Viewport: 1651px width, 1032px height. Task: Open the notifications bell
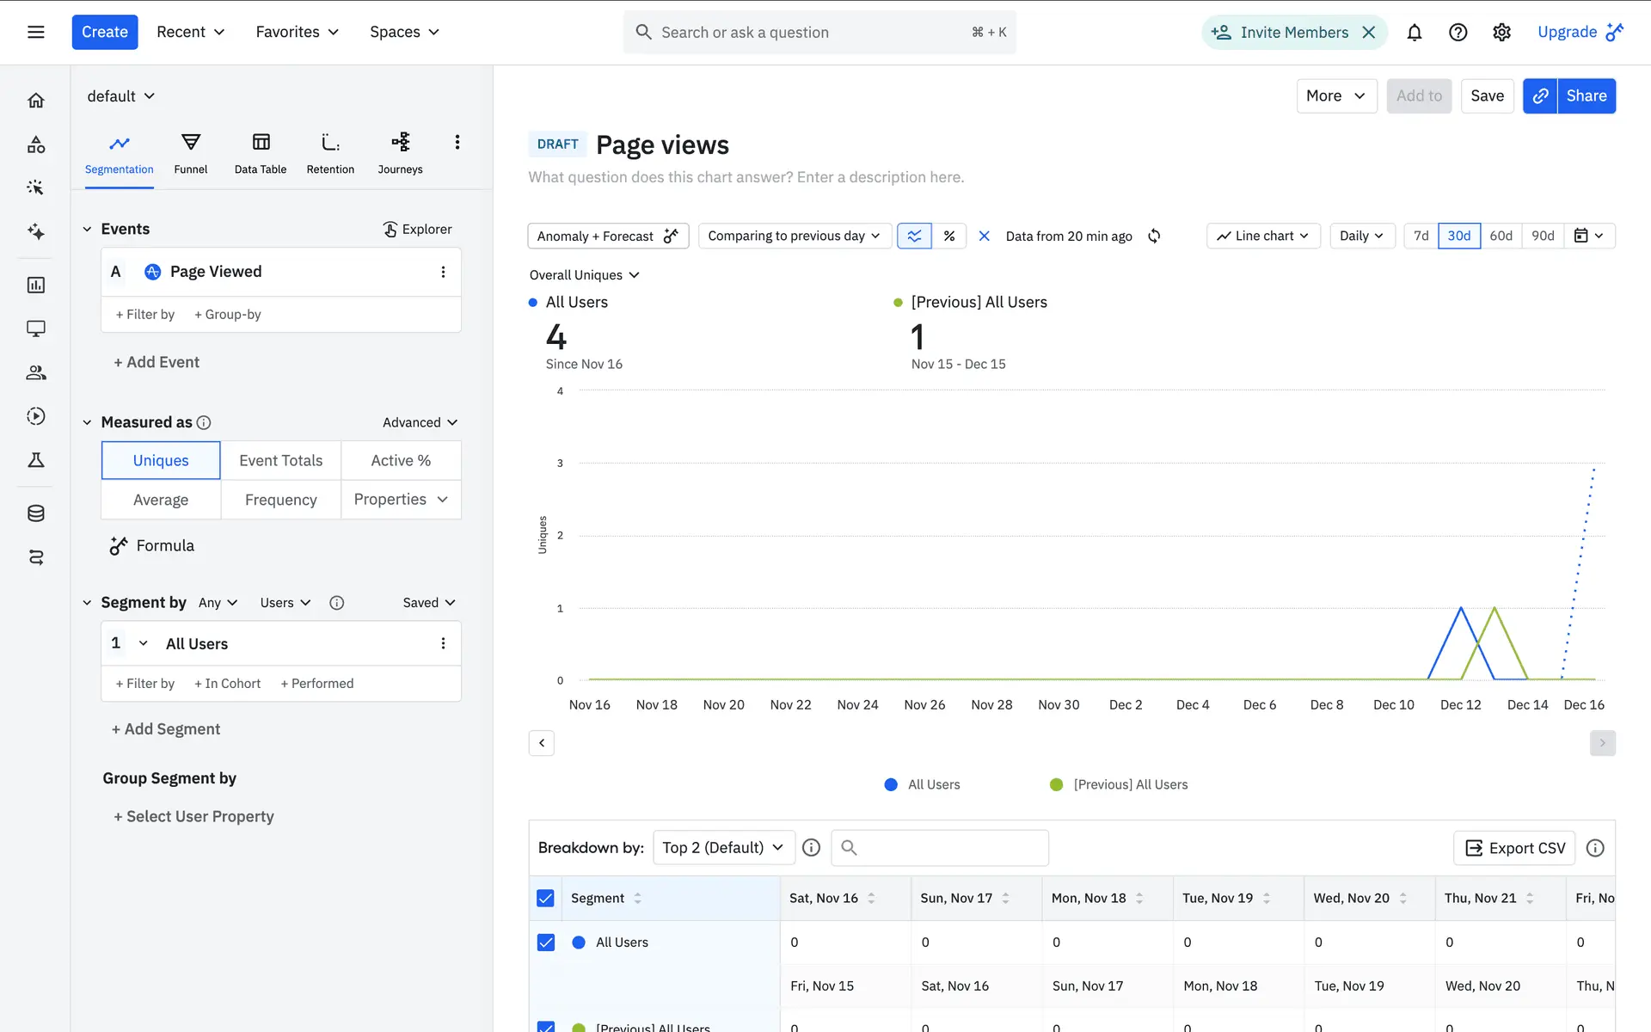(x=1414, y=33)
